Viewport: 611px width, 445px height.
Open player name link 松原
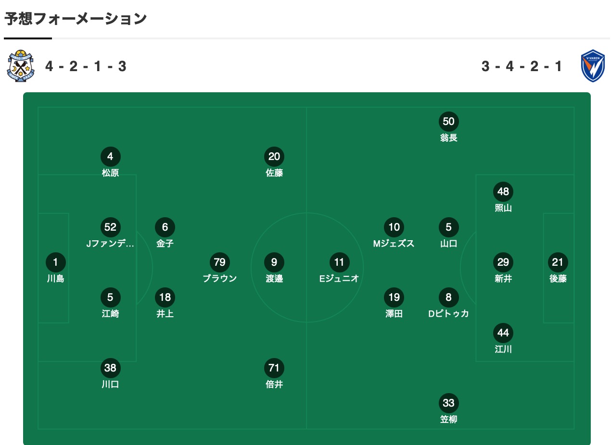[x=110, y=173]
